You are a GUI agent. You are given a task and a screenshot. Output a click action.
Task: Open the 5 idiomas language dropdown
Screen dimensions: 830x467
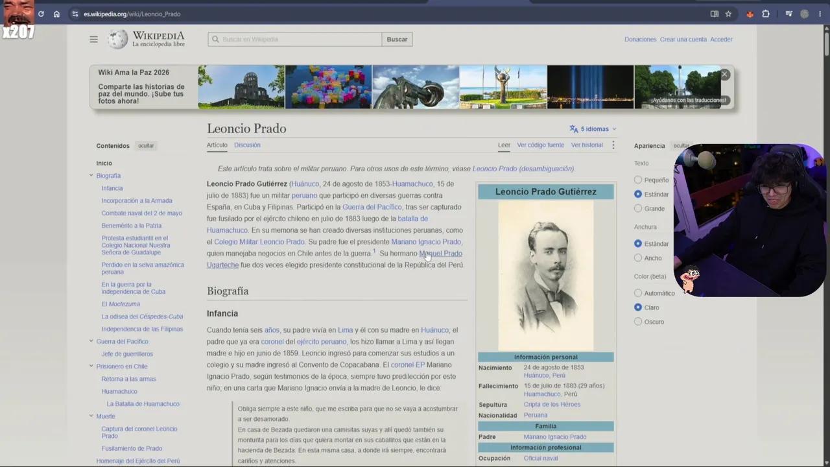pyautogui.click(x=593, y=129)
